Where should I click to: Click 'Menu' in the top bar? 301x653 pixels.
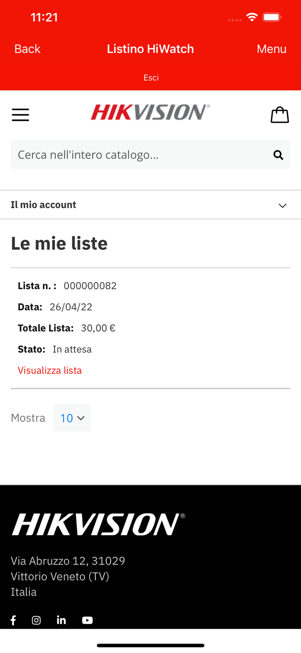[x=271, y=48]
